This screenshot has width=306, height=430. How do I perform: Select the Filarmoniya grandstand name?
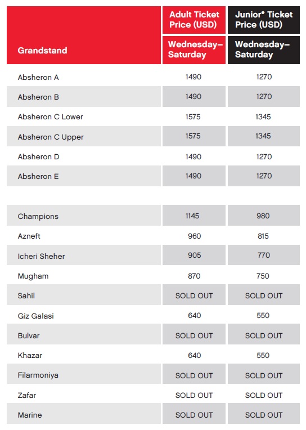tap(38, 375)
